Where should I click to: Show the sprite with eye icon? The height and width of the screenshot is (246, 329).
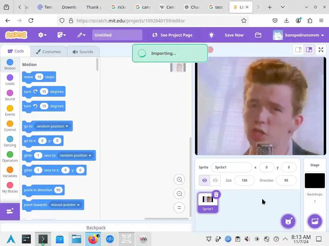(204, 180)
